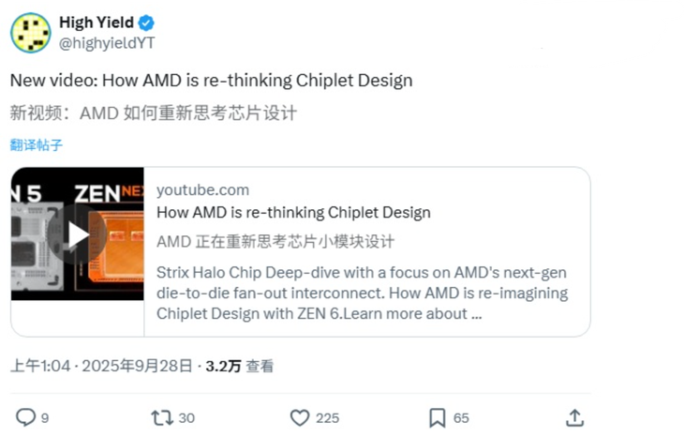Screen dimensions: 684x437
Task: Click the Strix Halo card description text
Action: (362, 293)
